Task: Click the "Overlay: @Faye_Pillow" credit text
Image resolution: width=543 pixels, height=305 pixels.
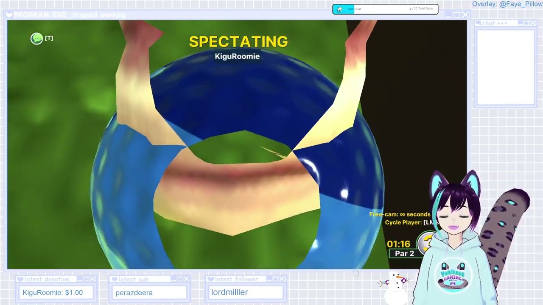Action: coord(507,4)
